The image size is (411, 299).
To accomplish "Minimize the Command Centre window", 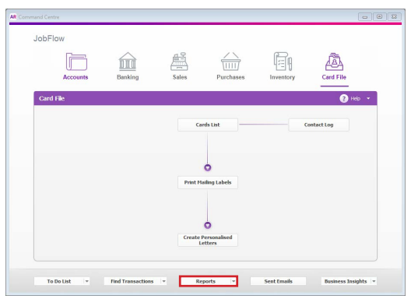I will (x=364, y=17).
